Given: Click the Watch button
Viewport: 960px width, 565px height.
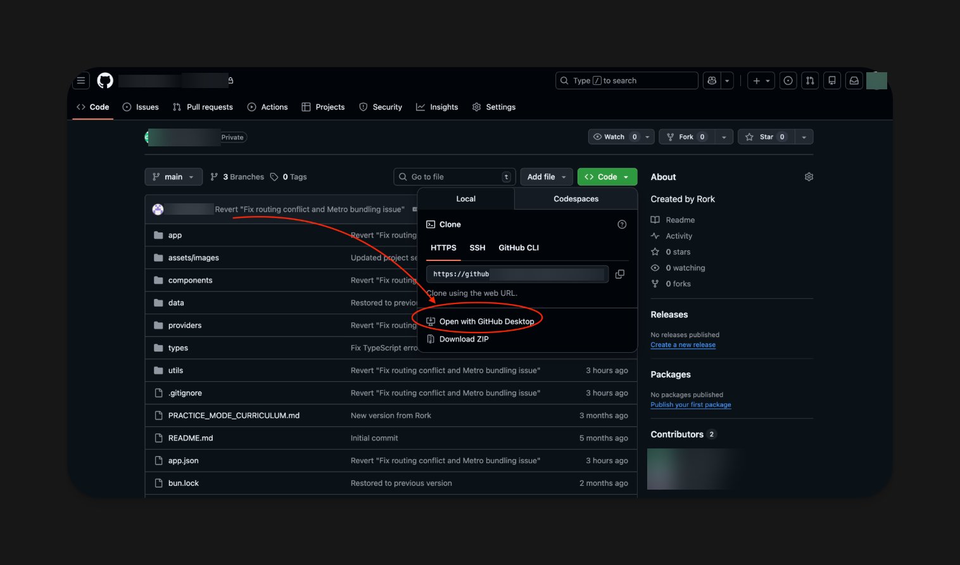Looking at the screenshot, I should click(614, 137).
